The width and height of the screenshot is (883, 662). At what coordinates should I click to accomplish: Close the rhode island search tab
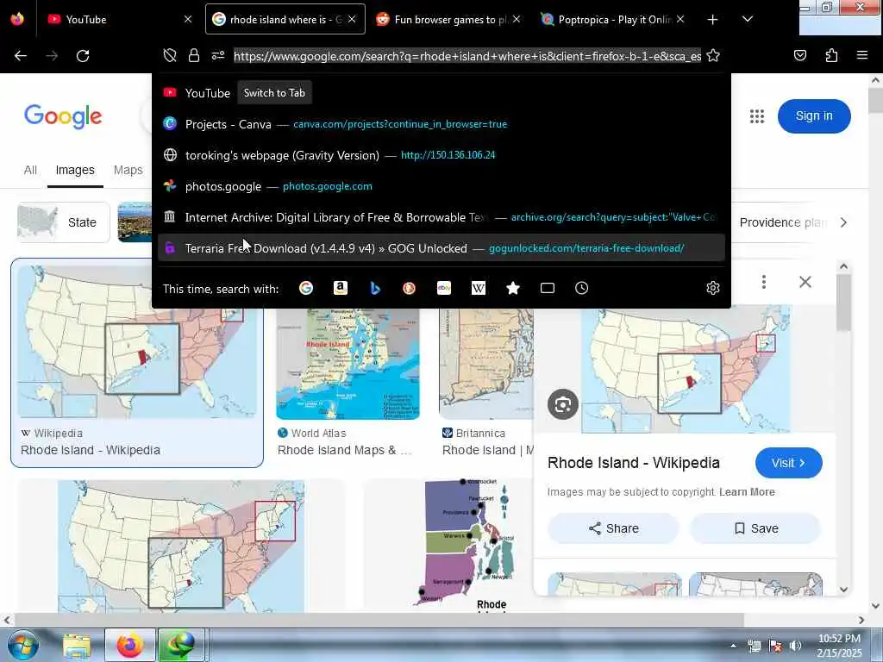(x=352, y=19)
